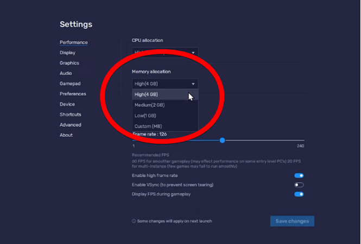Open the Preferences tab

pos(73,94)
